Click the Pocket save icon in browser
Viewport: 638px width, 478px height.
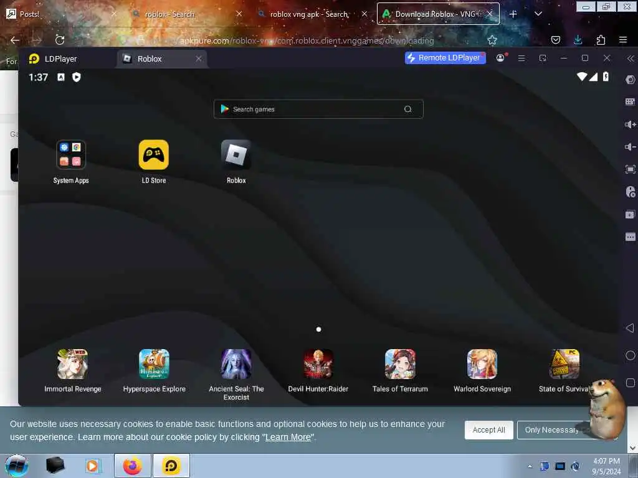coord(555,40)
